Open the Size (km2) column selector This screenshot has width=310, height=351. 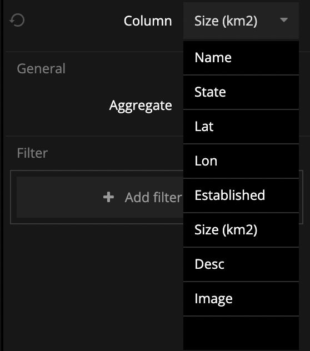point(241,21)
